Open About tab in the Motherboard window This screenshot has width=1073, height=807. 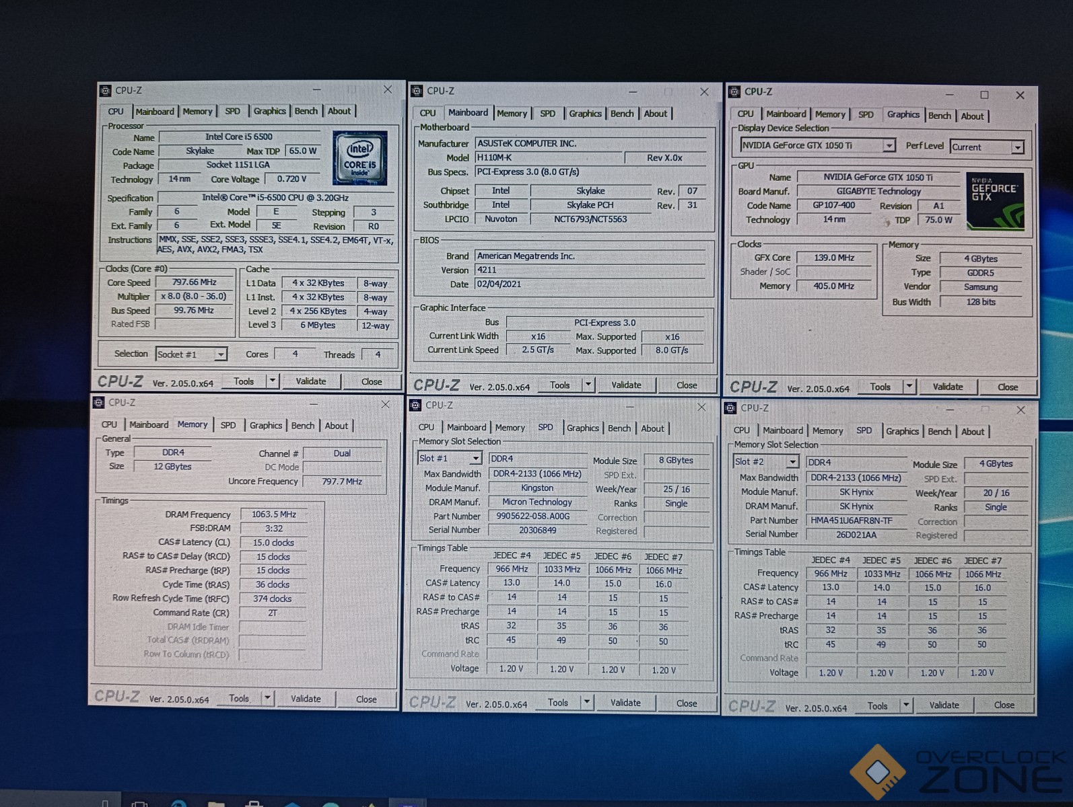click(x=655, y=114)
